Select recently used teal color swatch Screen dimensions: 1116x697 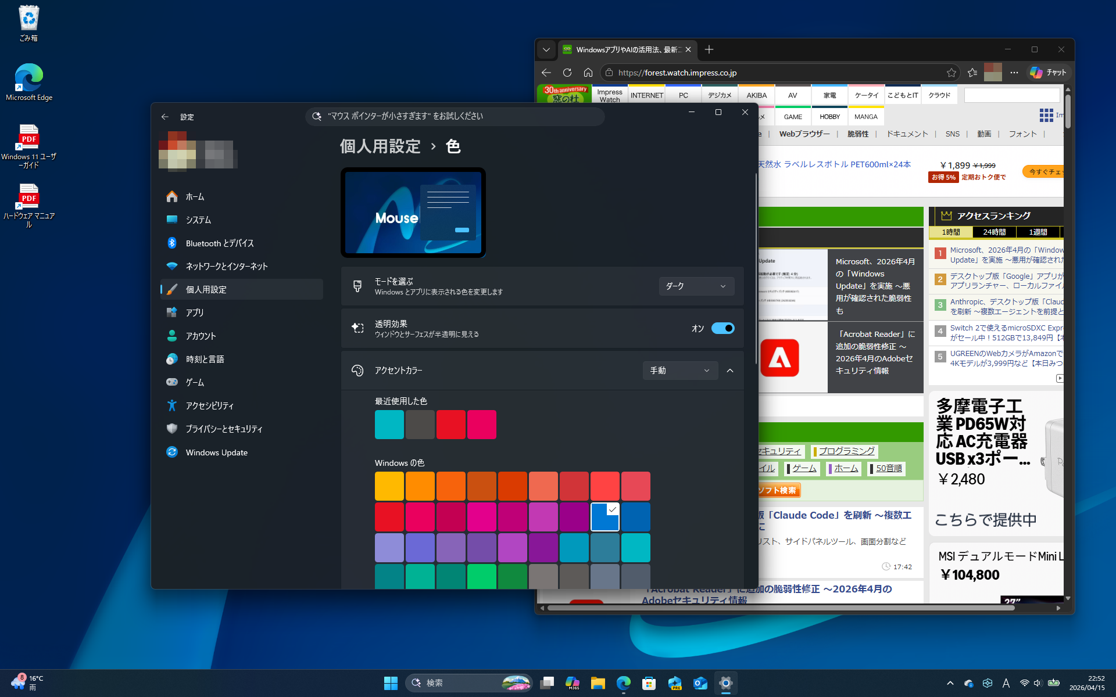coord(389,425)
